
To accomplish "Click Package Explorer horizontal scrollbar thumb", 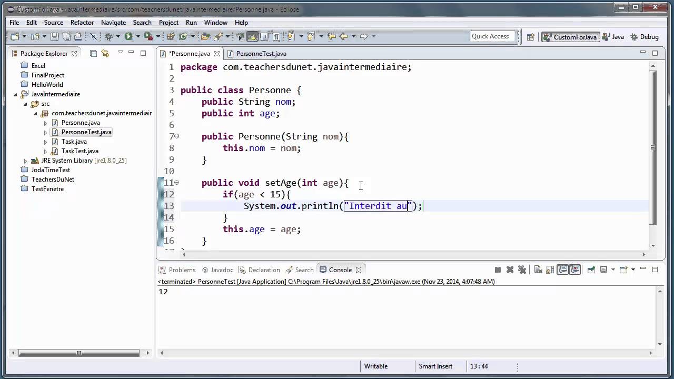I will (x=79, y=353).
